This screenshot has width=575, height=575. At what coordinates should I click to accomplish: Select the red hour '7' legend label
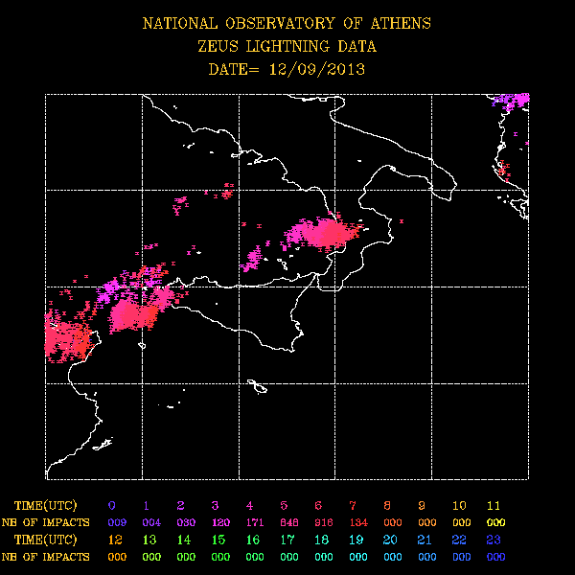pyautogui.click(x=353, y=506)
